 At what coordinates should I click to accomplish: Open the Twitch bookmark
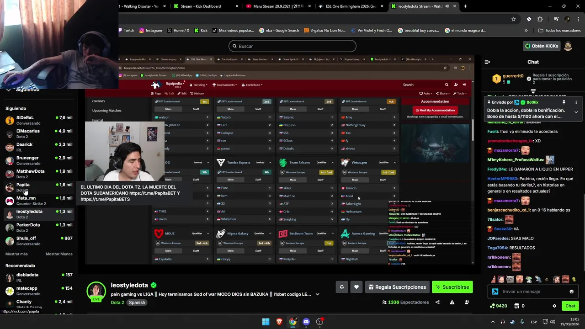[126, 31]
